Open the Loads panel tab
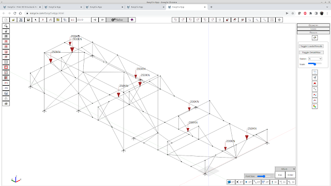This screenshot has height=186, width=331. coord(313,29)
